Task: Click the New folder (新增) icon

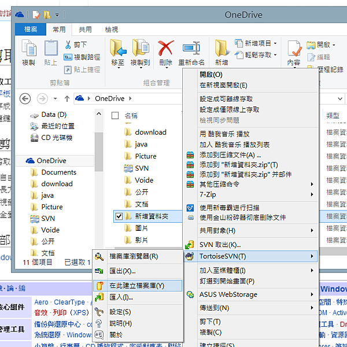Action: [222, 48]
